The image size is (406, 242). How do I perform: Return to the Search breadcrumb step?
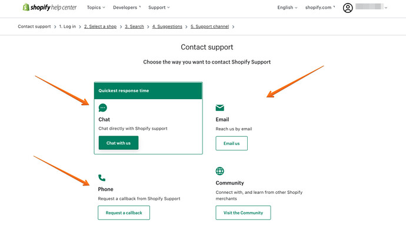(x=134, y=26)
